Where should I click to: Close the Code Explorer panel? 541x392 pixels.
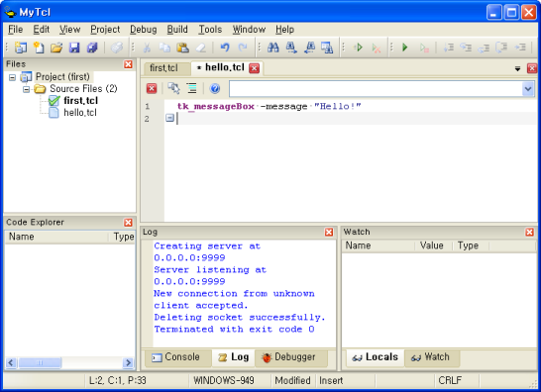pos(128,223)
